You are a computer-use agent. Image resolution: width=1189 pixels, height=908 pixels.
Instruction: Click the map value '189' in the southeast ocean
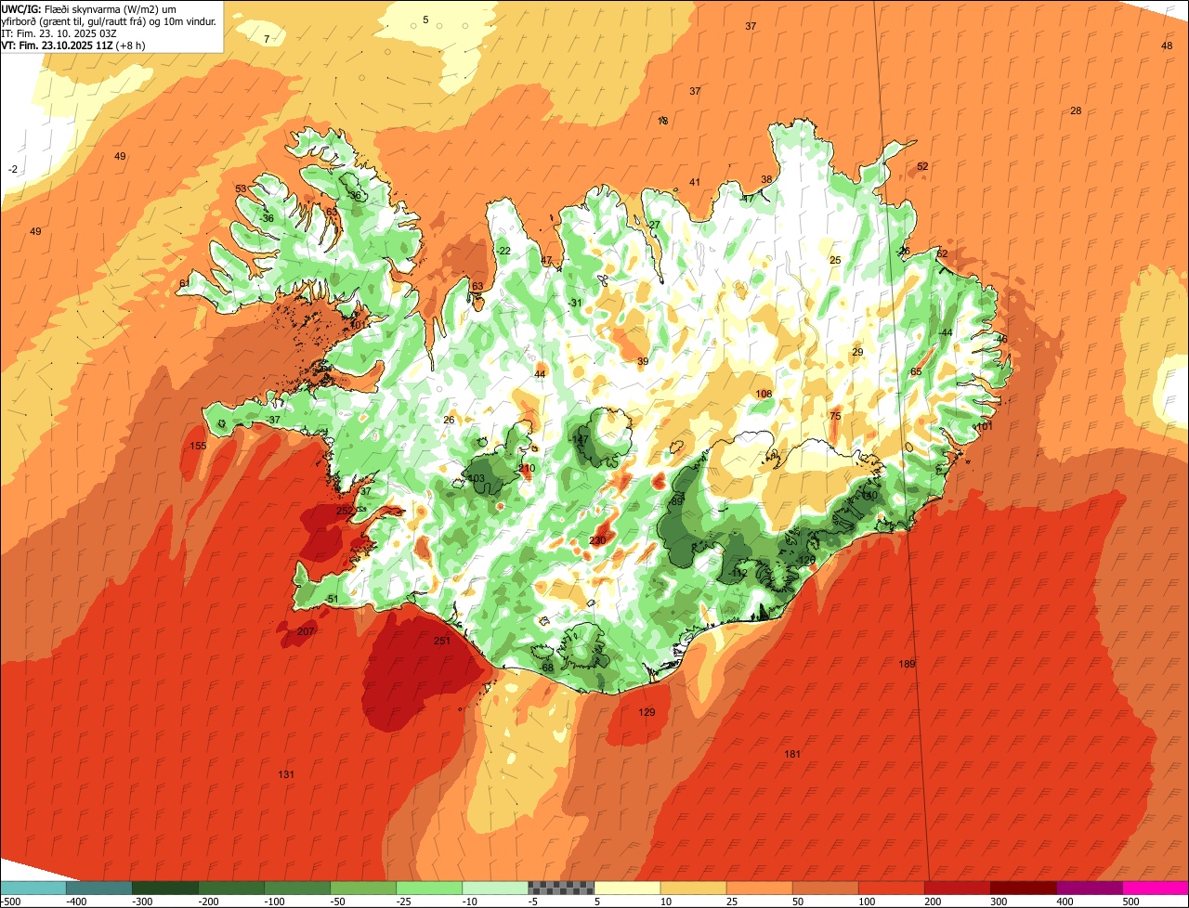908,664
